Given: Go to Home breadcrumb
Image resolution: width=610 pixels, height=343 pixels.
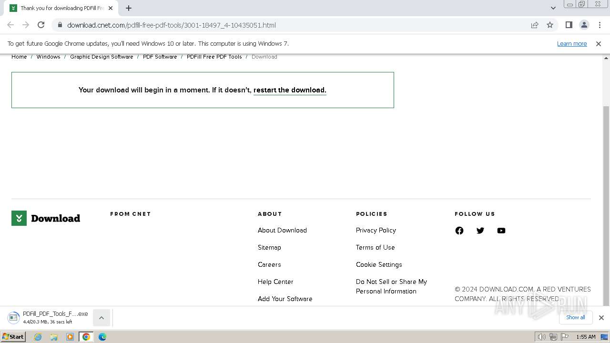Looking at the screenshot, I should [x=19, y=57].
